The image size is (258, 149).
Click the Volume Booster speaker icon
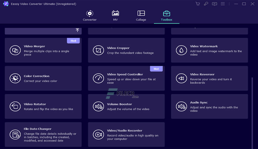[x=98, y=107]
